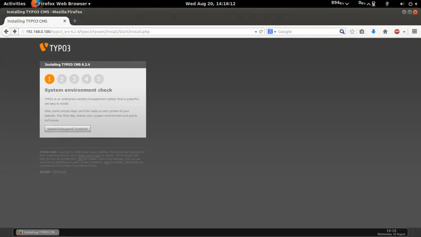Open the Activities overview

coord(14,4)
